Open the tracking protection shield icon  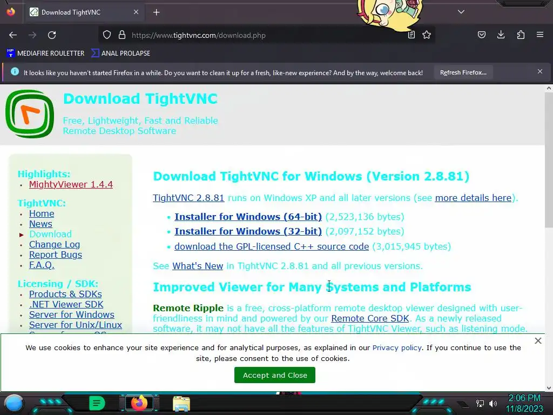107,35
